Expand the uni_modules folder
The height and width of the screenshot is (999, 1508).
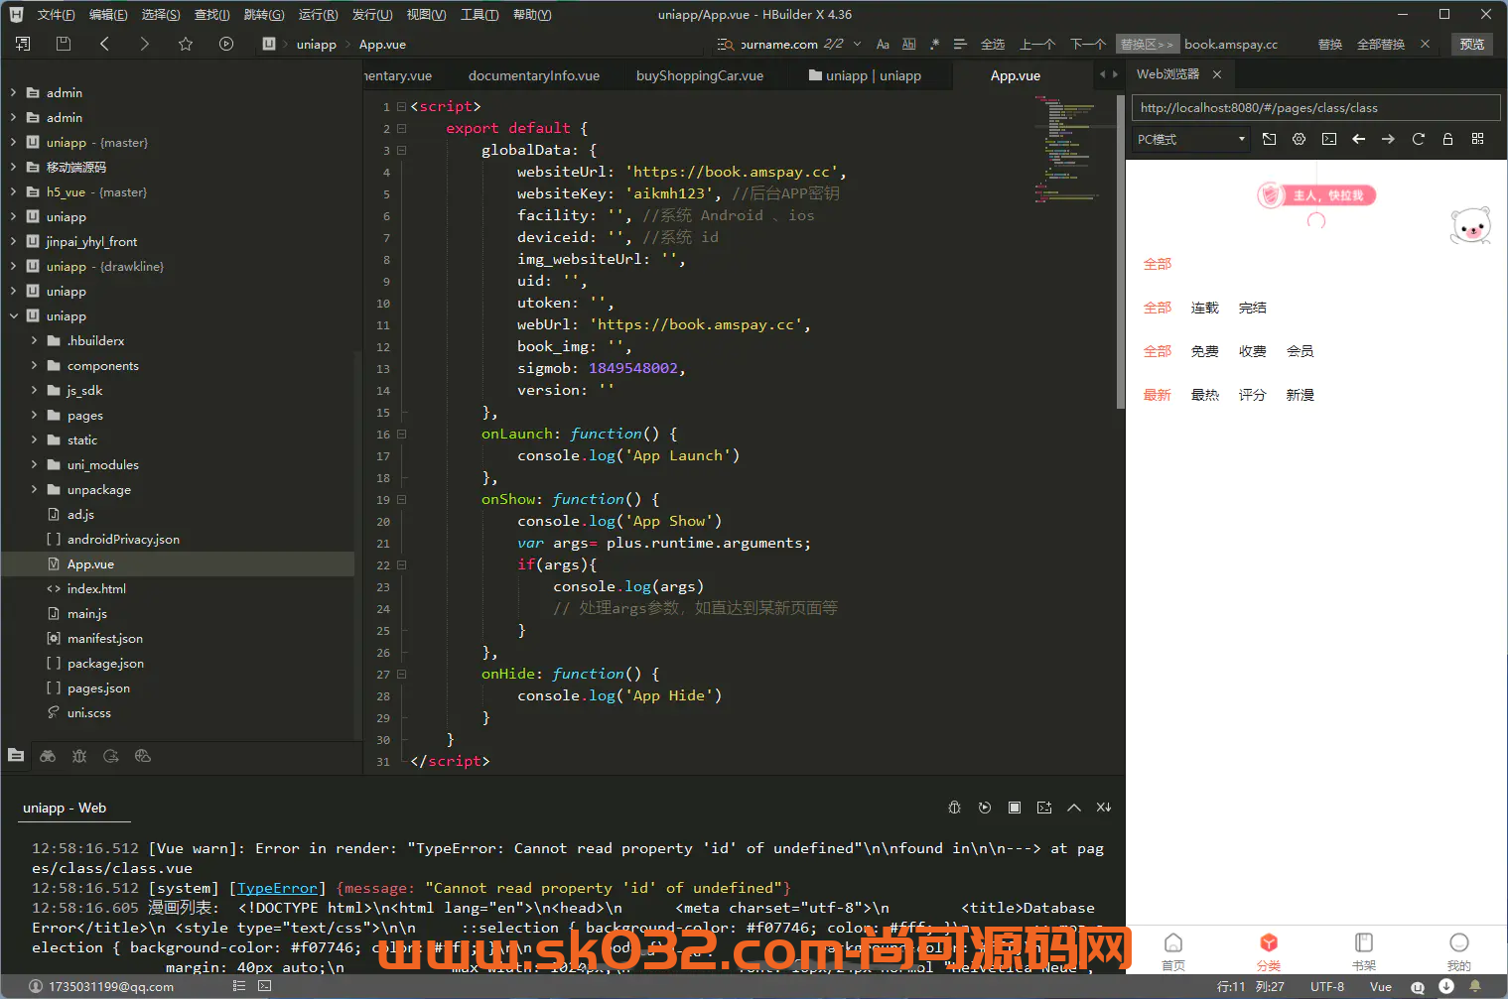pos(34,464)
